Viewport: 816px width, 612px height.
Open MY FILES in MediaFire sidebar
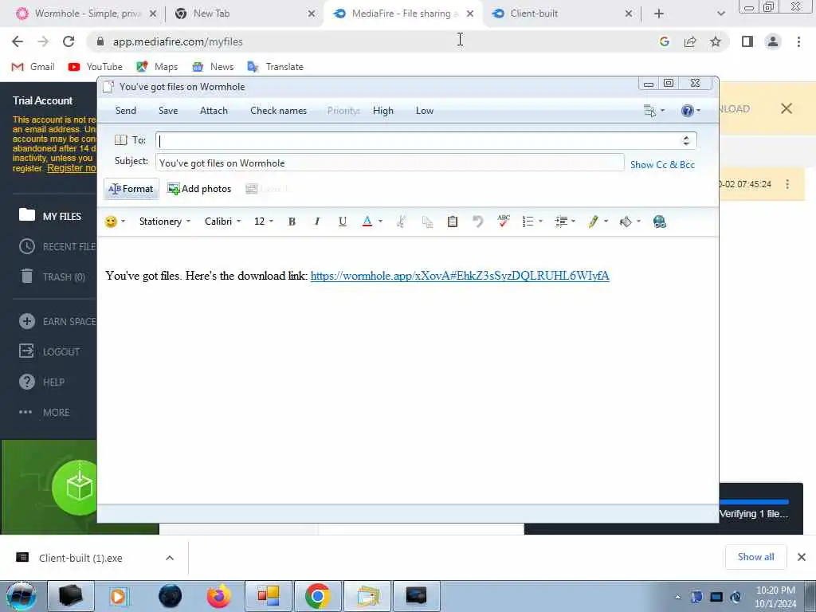tap(50, 216)
